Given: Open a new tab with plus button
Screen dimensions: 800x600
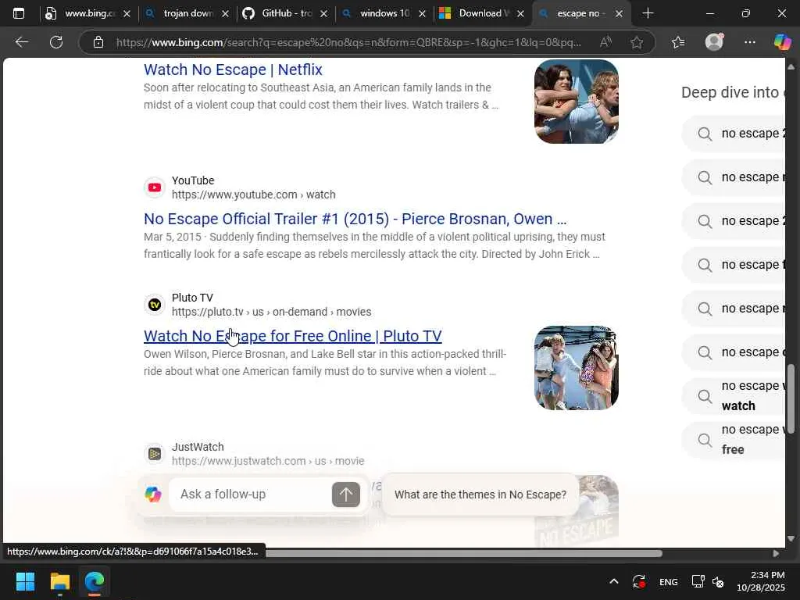Looking at the screenshot, I should coord(648,14).
